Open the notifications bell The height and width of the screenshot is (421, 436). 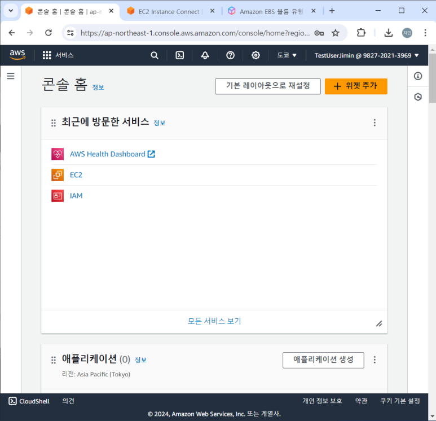[205, 55]
